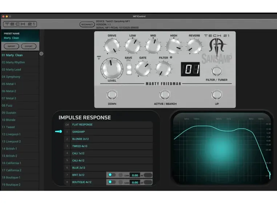Image resolution: width=277 pixels, height=204 pixels.
Task: Click the EXPORT button
Action: pos(29,46)
